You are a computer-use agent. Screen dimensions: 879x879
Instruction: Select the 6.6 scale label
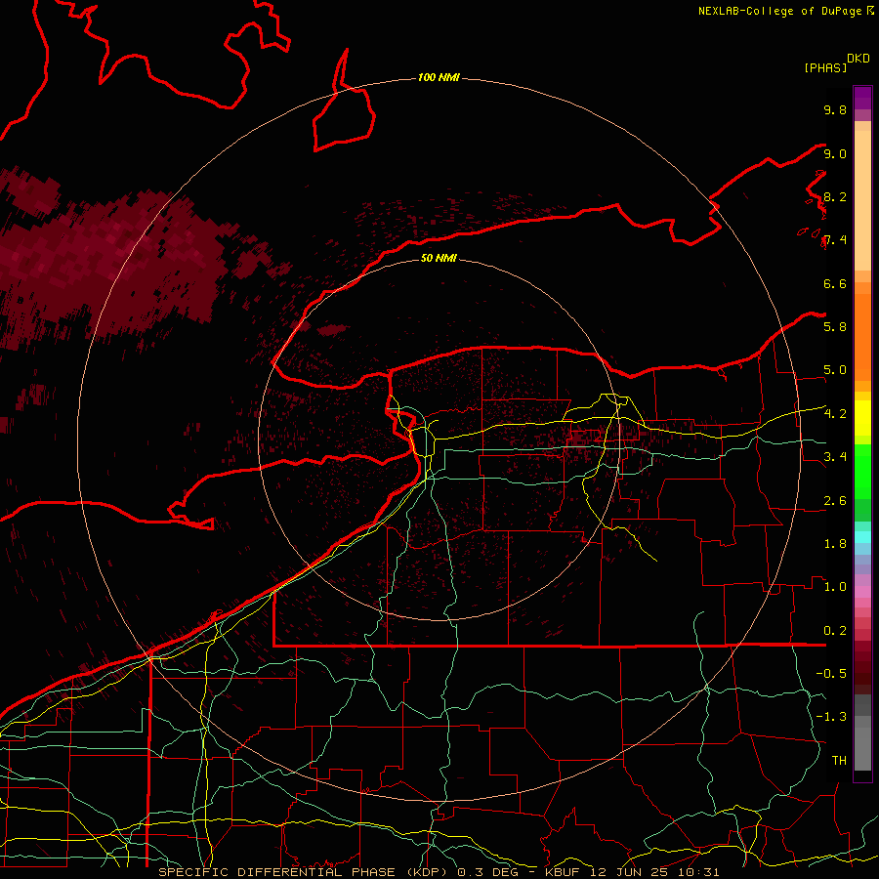(x=835, y=283)
